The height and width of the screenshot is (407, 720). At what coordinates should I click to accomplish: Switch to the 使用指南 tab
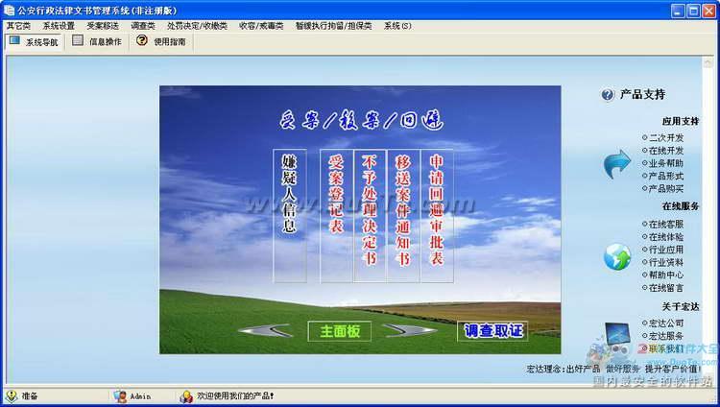click(160, 42)
